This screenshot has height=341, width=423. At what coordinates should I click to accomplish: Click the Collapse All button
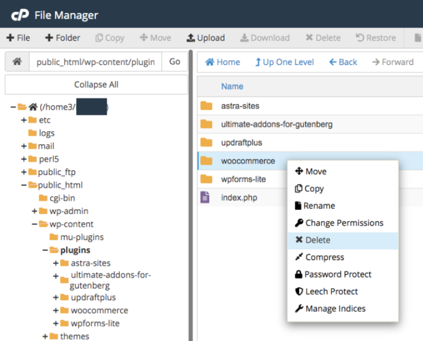point(96,85)
